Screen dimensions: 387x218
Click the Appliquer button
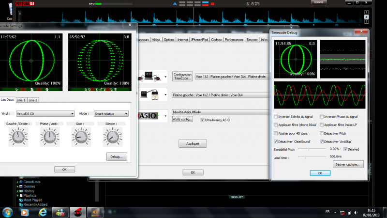coord(193,143)
